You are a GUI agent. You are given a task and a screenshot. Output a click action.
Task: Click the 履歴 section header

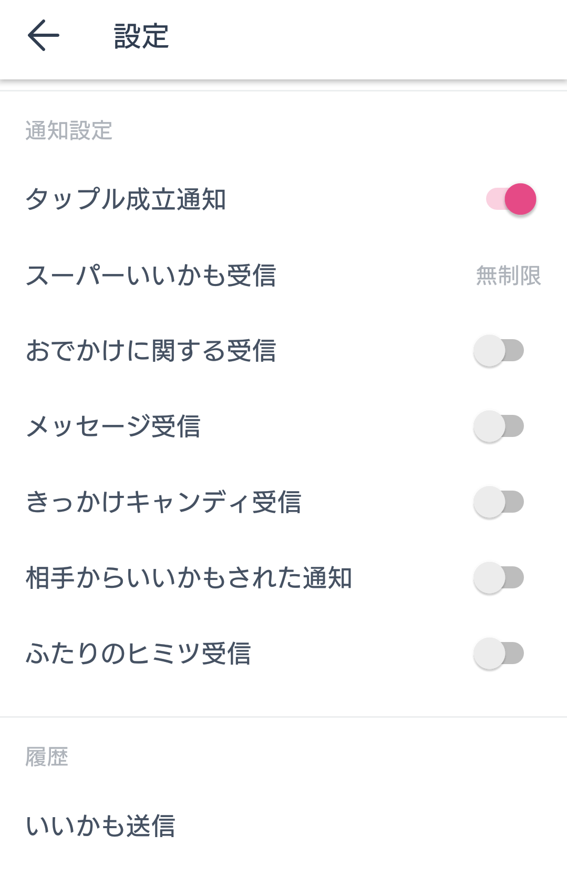coord(47,757)
